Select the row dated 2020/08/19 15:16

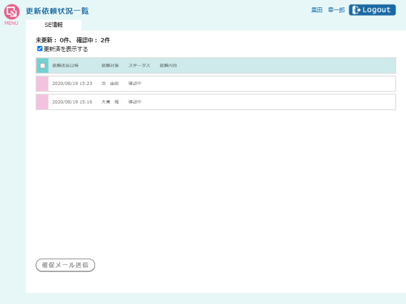(72, 102)
